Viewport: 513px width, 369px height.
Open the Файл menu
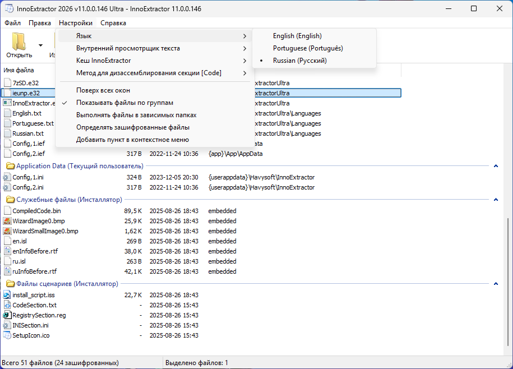click(x=13, y=23)
